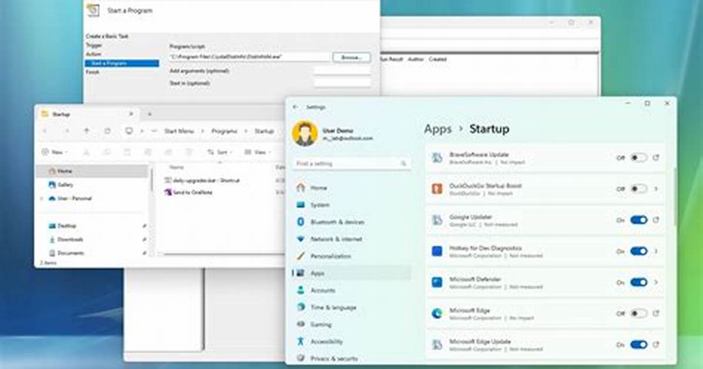
Task: Open the Sort dropdown in File Explorer
Action: pos(220,152)
